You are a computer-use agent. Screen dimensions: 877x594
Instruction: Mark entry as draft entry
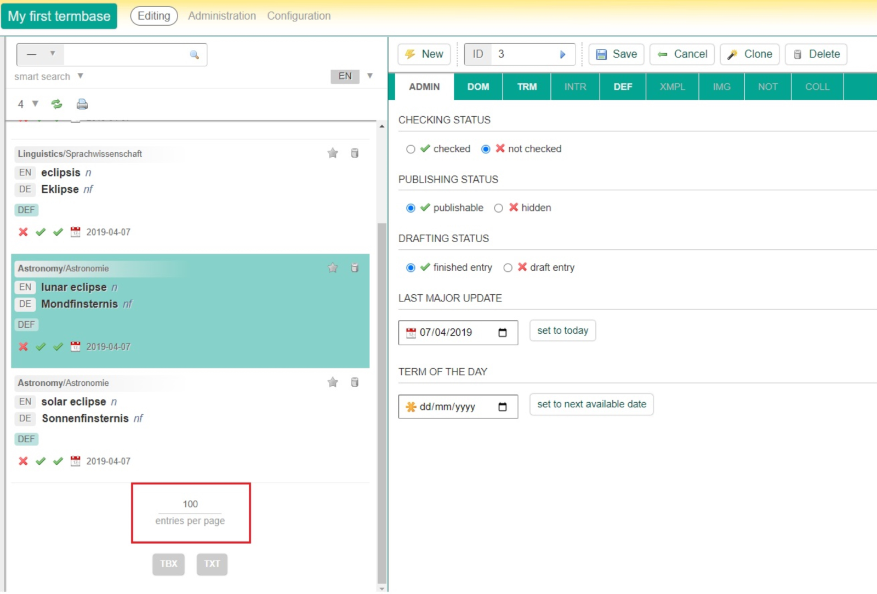[x=508, y=268]
